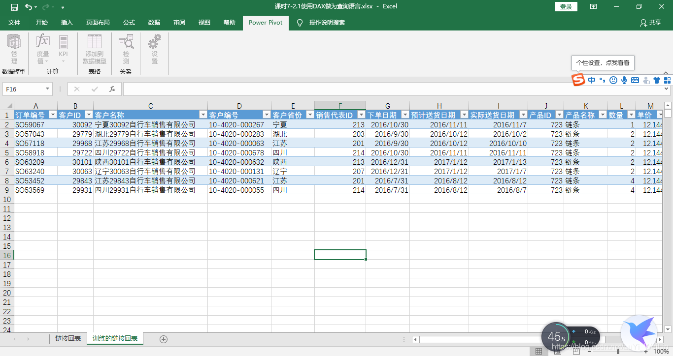Click the zoom slider in status bar

[x=618, y=352]
